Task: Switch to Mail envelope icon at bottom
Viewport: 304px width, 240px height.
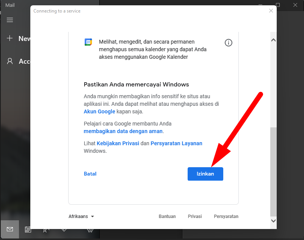Action: coord(10,229)
